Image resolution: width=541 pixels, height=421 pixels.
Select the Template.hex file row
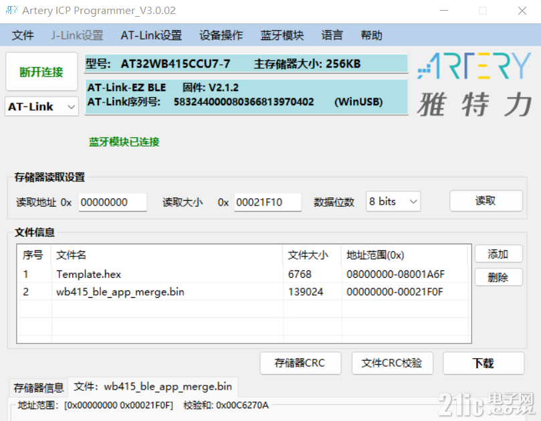pyautogui.click(x=243, y=274)
